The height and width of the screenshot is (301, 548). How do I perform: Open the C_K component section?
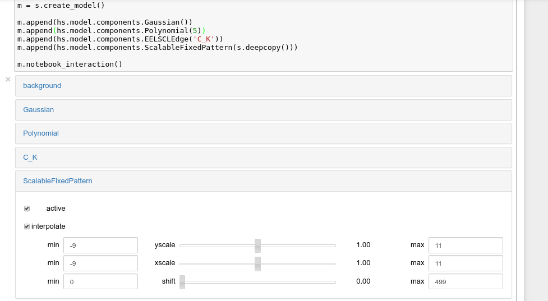30,158
